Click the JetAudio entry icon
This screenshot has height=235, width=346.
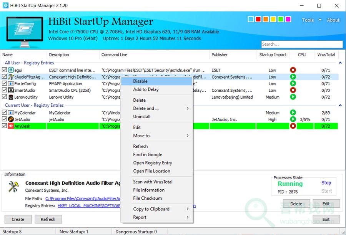(11, 119)
